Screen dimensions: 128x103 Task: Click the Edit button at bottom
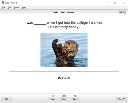[x=6, y=99]
